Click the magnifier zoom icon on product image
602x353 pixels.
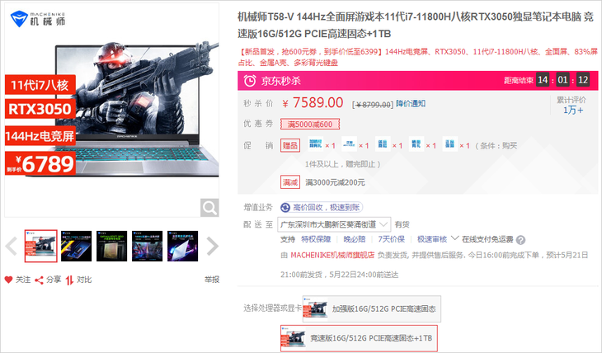click(209, 208)
